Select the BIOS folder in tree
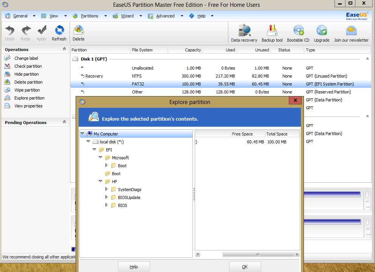Image resolution: width=375 pixels, height=272 pixels. coord(122,205)
